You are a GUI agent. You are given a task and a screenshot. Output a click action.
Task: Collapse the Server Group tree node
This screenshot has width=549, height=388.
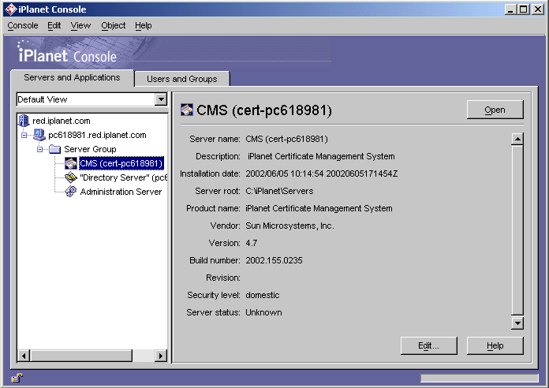(x=39, y=150)
